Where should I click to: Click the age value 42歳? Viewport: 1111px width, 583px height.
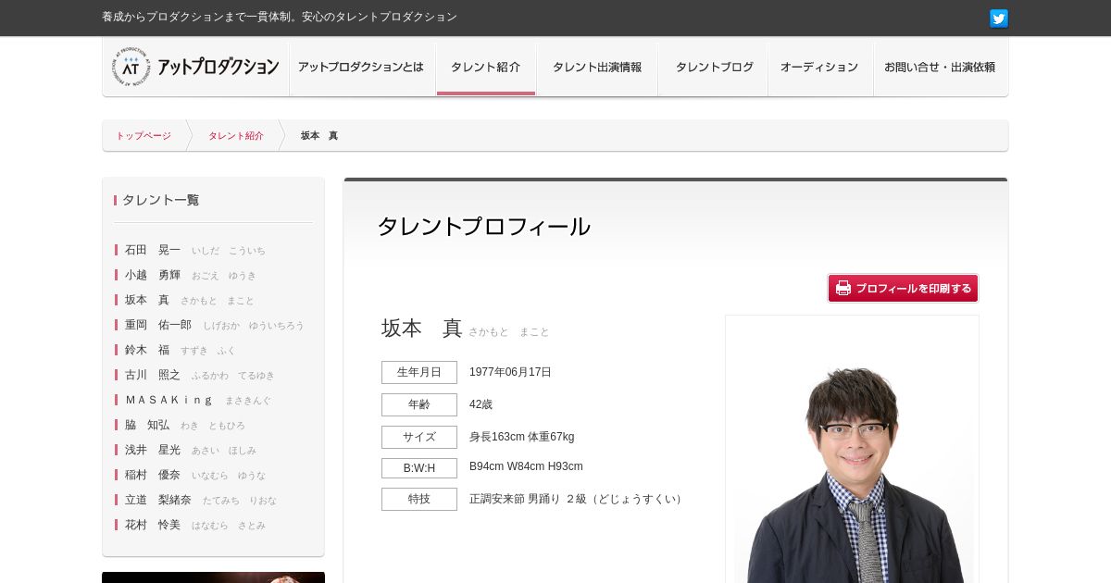pyautogui.click(x=481, y=404)
